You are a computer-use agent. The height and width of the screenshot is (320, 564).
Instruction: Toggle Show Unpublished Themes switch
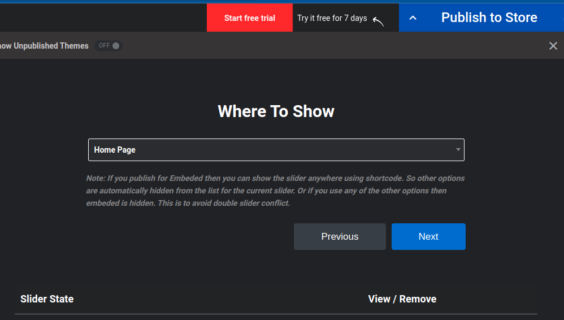(109, 46)
